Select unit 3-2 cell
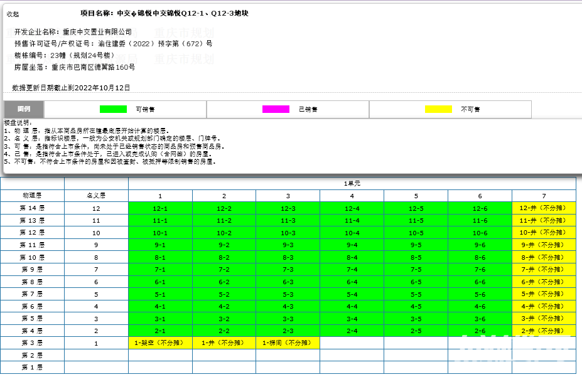The height and width of the screenshot is (377, 582). coord(224,319)
